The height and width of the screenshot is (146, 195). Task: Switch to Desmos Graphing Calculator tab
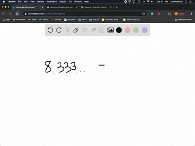pyautogui.click(x=62, y=7)
